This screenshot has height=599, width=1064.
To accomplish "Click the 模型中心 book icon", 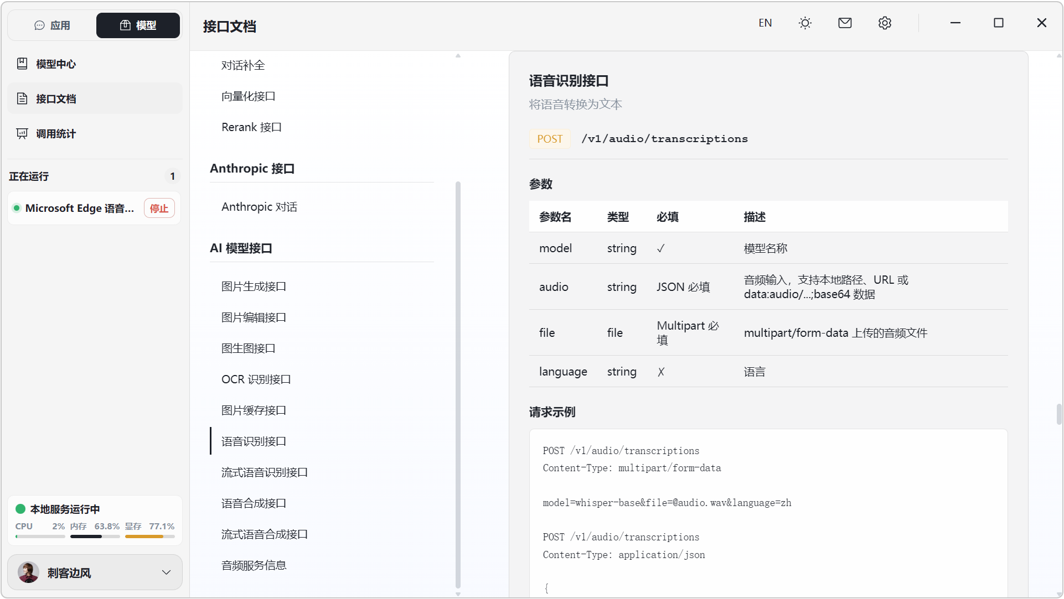I will (x=22, y=64).
